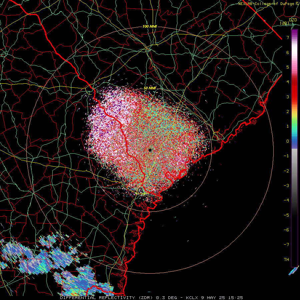
Task: Click the TH threshold label on color scale
Action: [x=286, y=259]
